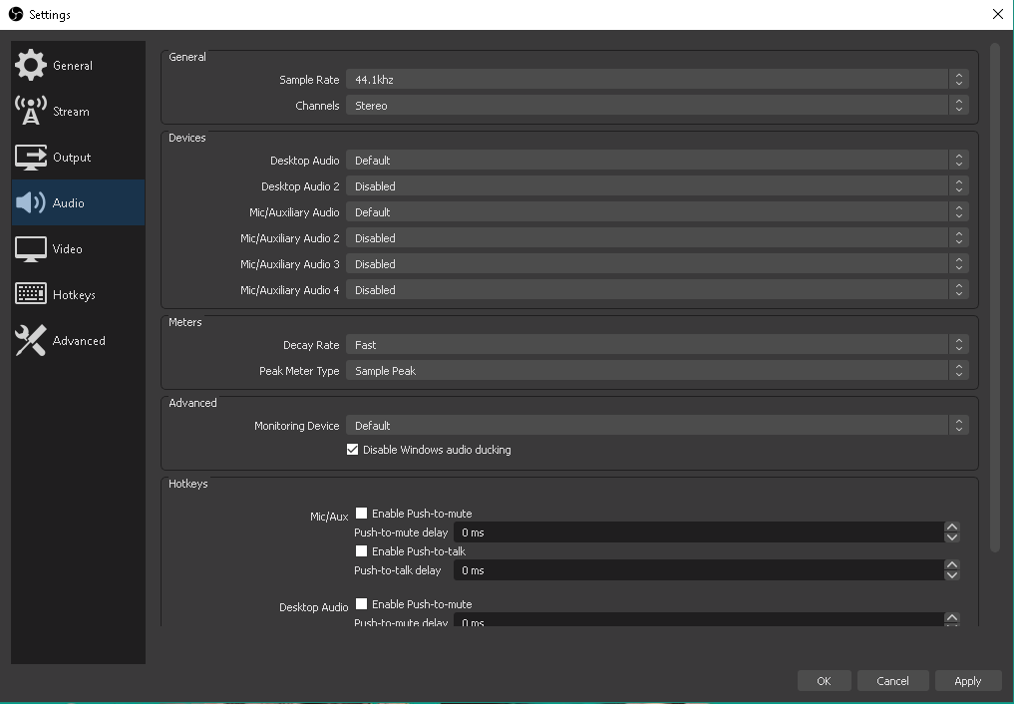Open the Mic/Auxiliary Audio dropdown
1014x704 pixels.
click(657, 212)
